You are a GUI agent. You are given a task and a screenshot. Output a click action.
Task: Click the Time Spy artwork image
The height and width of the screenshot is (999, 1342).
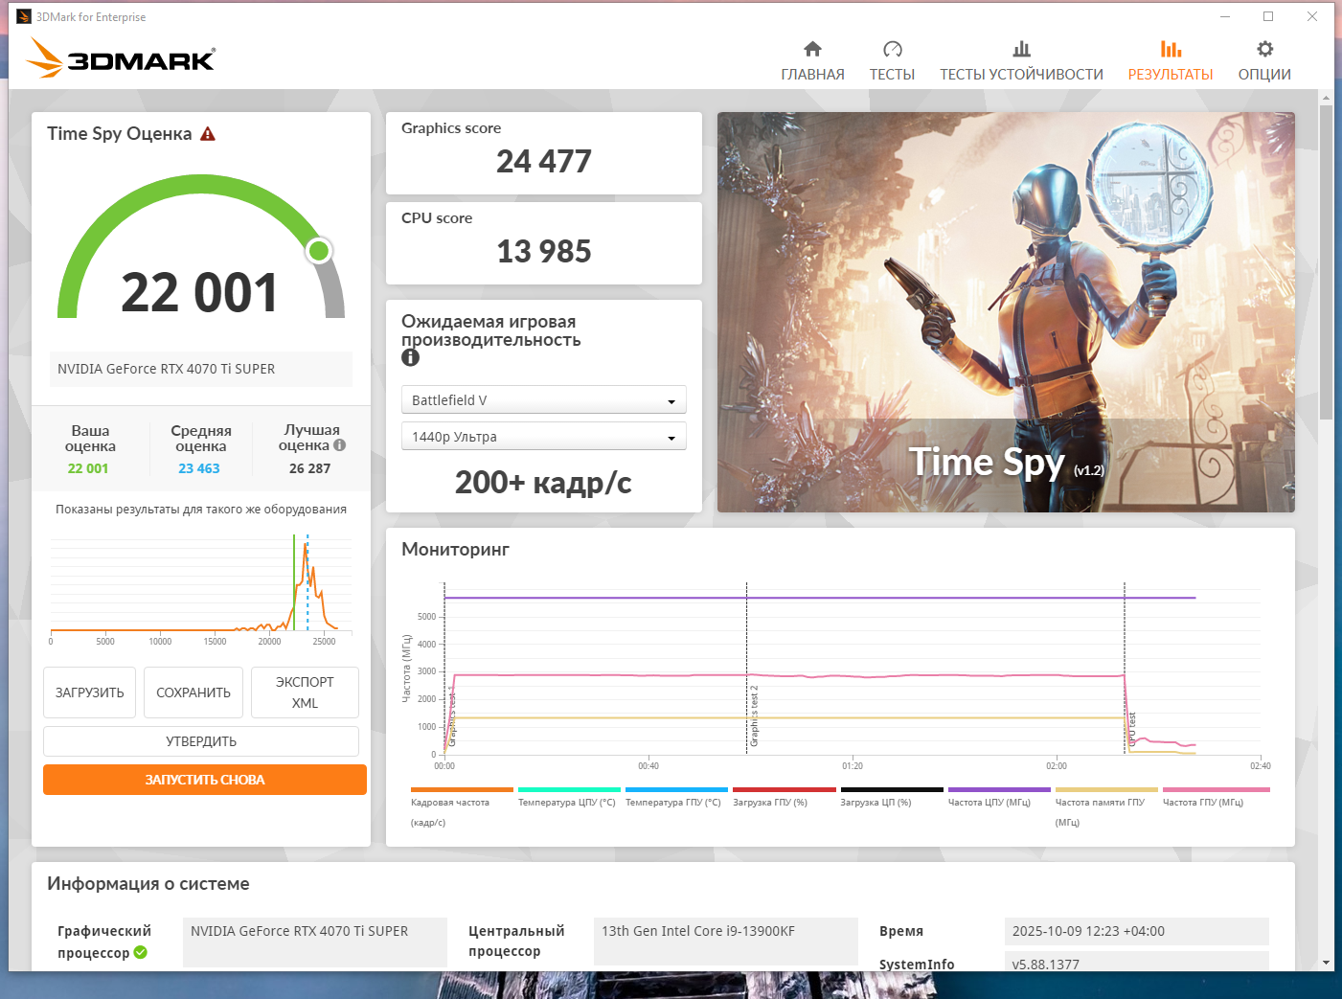click(x=1006, y=312)
